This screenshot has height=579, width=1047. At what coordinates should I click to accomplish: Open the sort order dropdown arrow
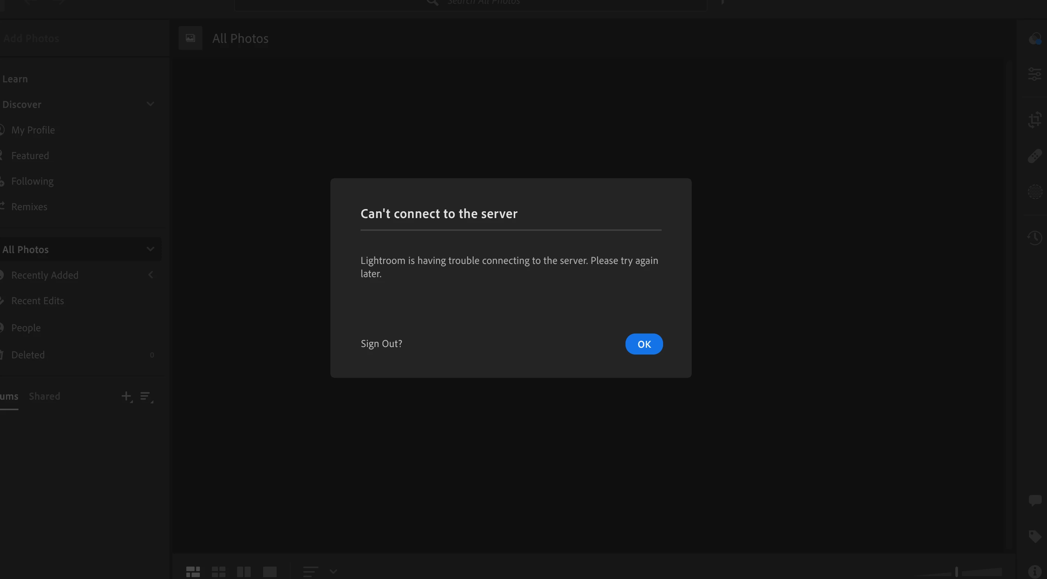333,572
